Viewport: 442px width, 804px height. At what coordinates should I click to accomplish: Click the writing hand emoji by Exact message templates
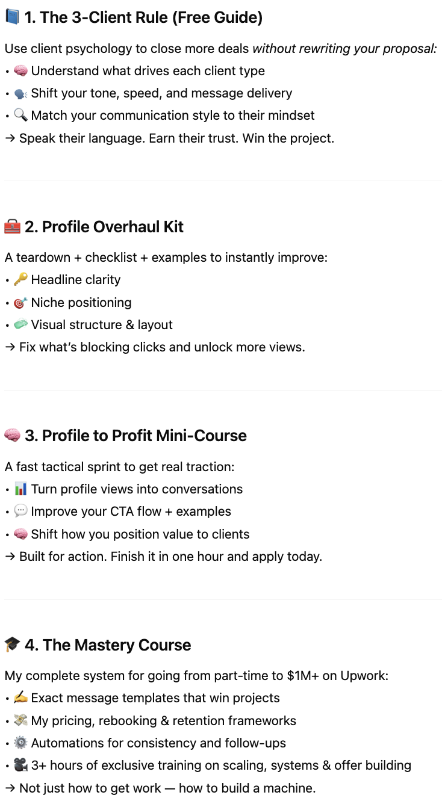[x=20, y=698]
